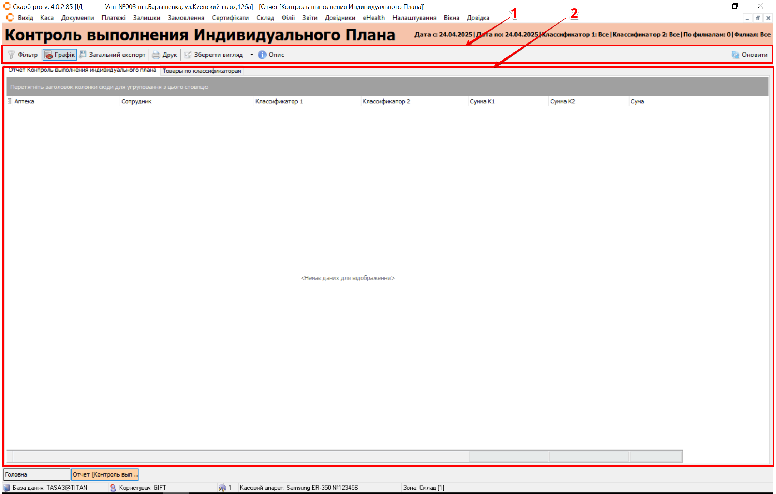The width and height of the screenshot is (776, 494).
Task: Open the Звіти menu
Action: pos(309,18)
